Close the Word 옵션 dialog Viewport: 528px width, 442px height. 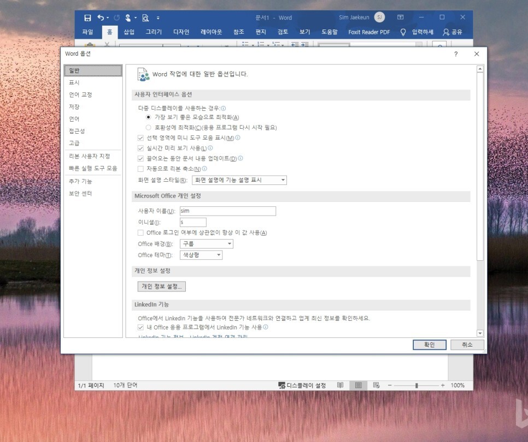477,54
